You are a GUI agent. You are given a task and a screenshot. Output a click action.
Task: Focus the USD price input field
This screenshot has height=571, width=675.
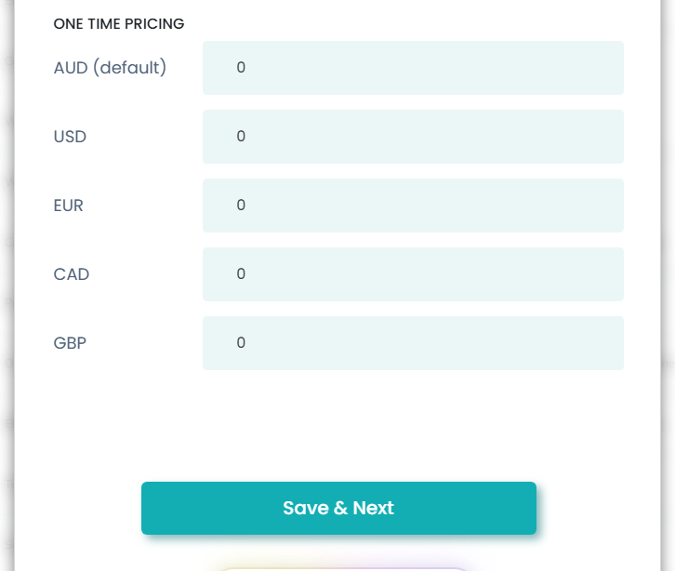(413, 137)
